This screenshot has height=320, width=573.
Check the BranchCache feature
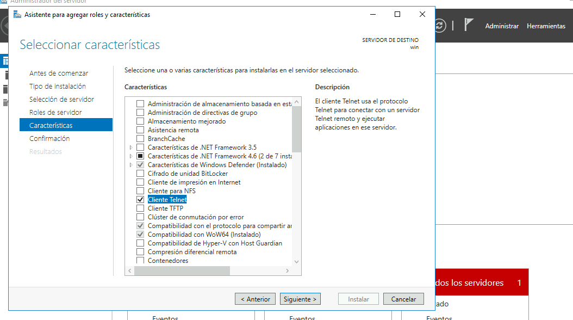click(x=140, y=139)
